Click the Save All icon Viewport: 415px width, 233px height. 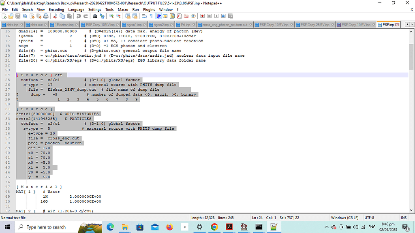point(25,16)
